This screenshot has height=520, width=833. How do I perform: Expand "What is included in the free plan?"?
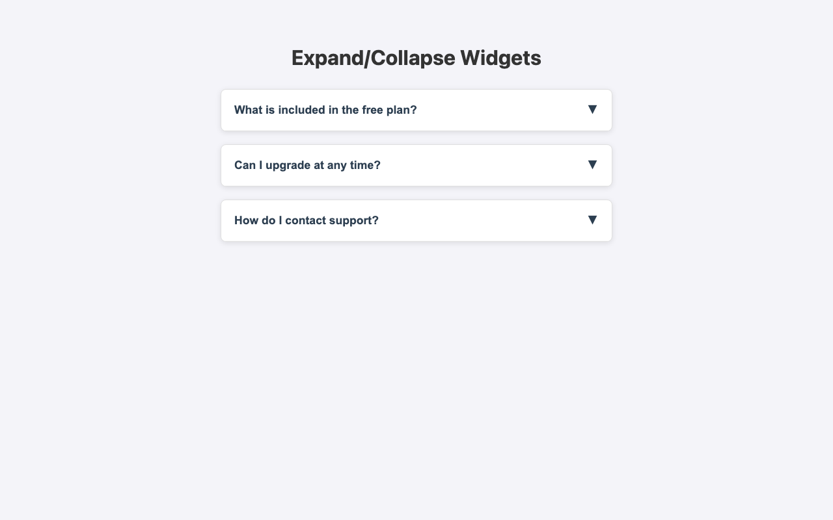click(416, 110)
